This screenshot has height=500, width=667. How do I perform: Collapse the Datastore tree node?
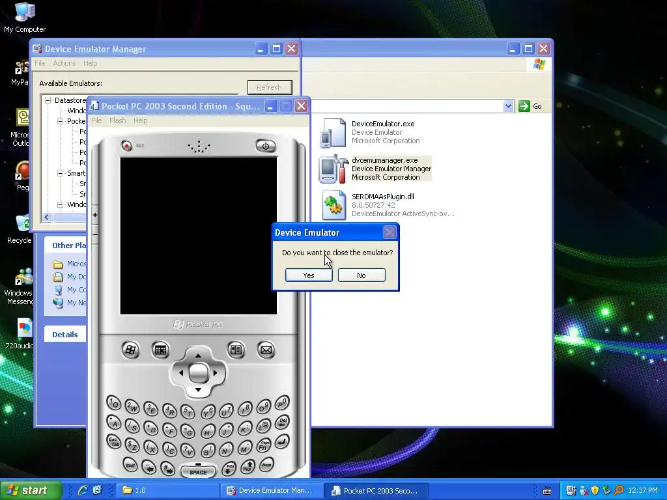point(48,100)
